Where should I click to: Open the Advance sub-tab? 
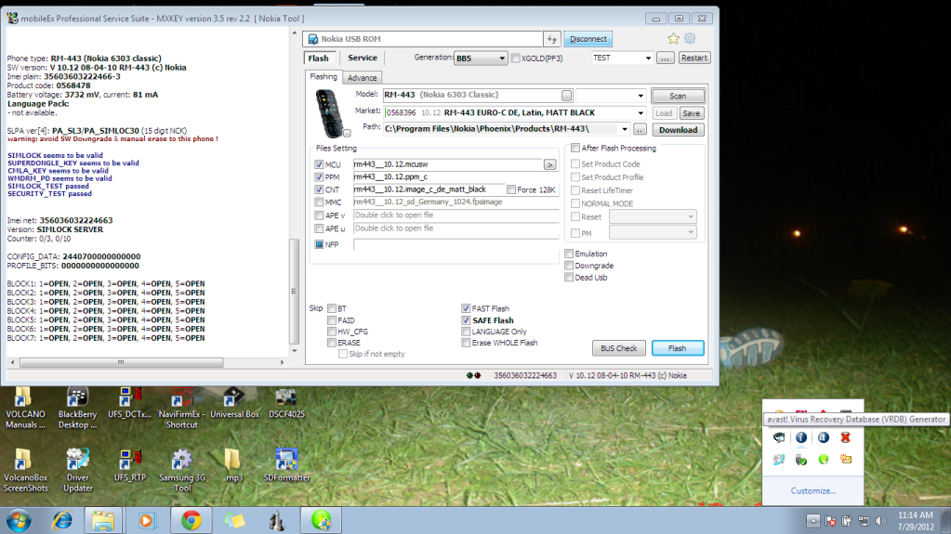point(362,78)
